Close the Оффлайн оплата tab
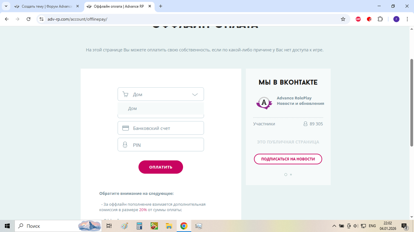 pos(149,6)
